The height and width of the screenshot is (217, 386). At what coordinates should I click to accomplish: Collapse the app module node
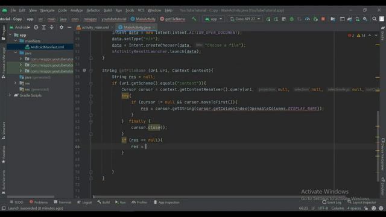pos(10,35)
